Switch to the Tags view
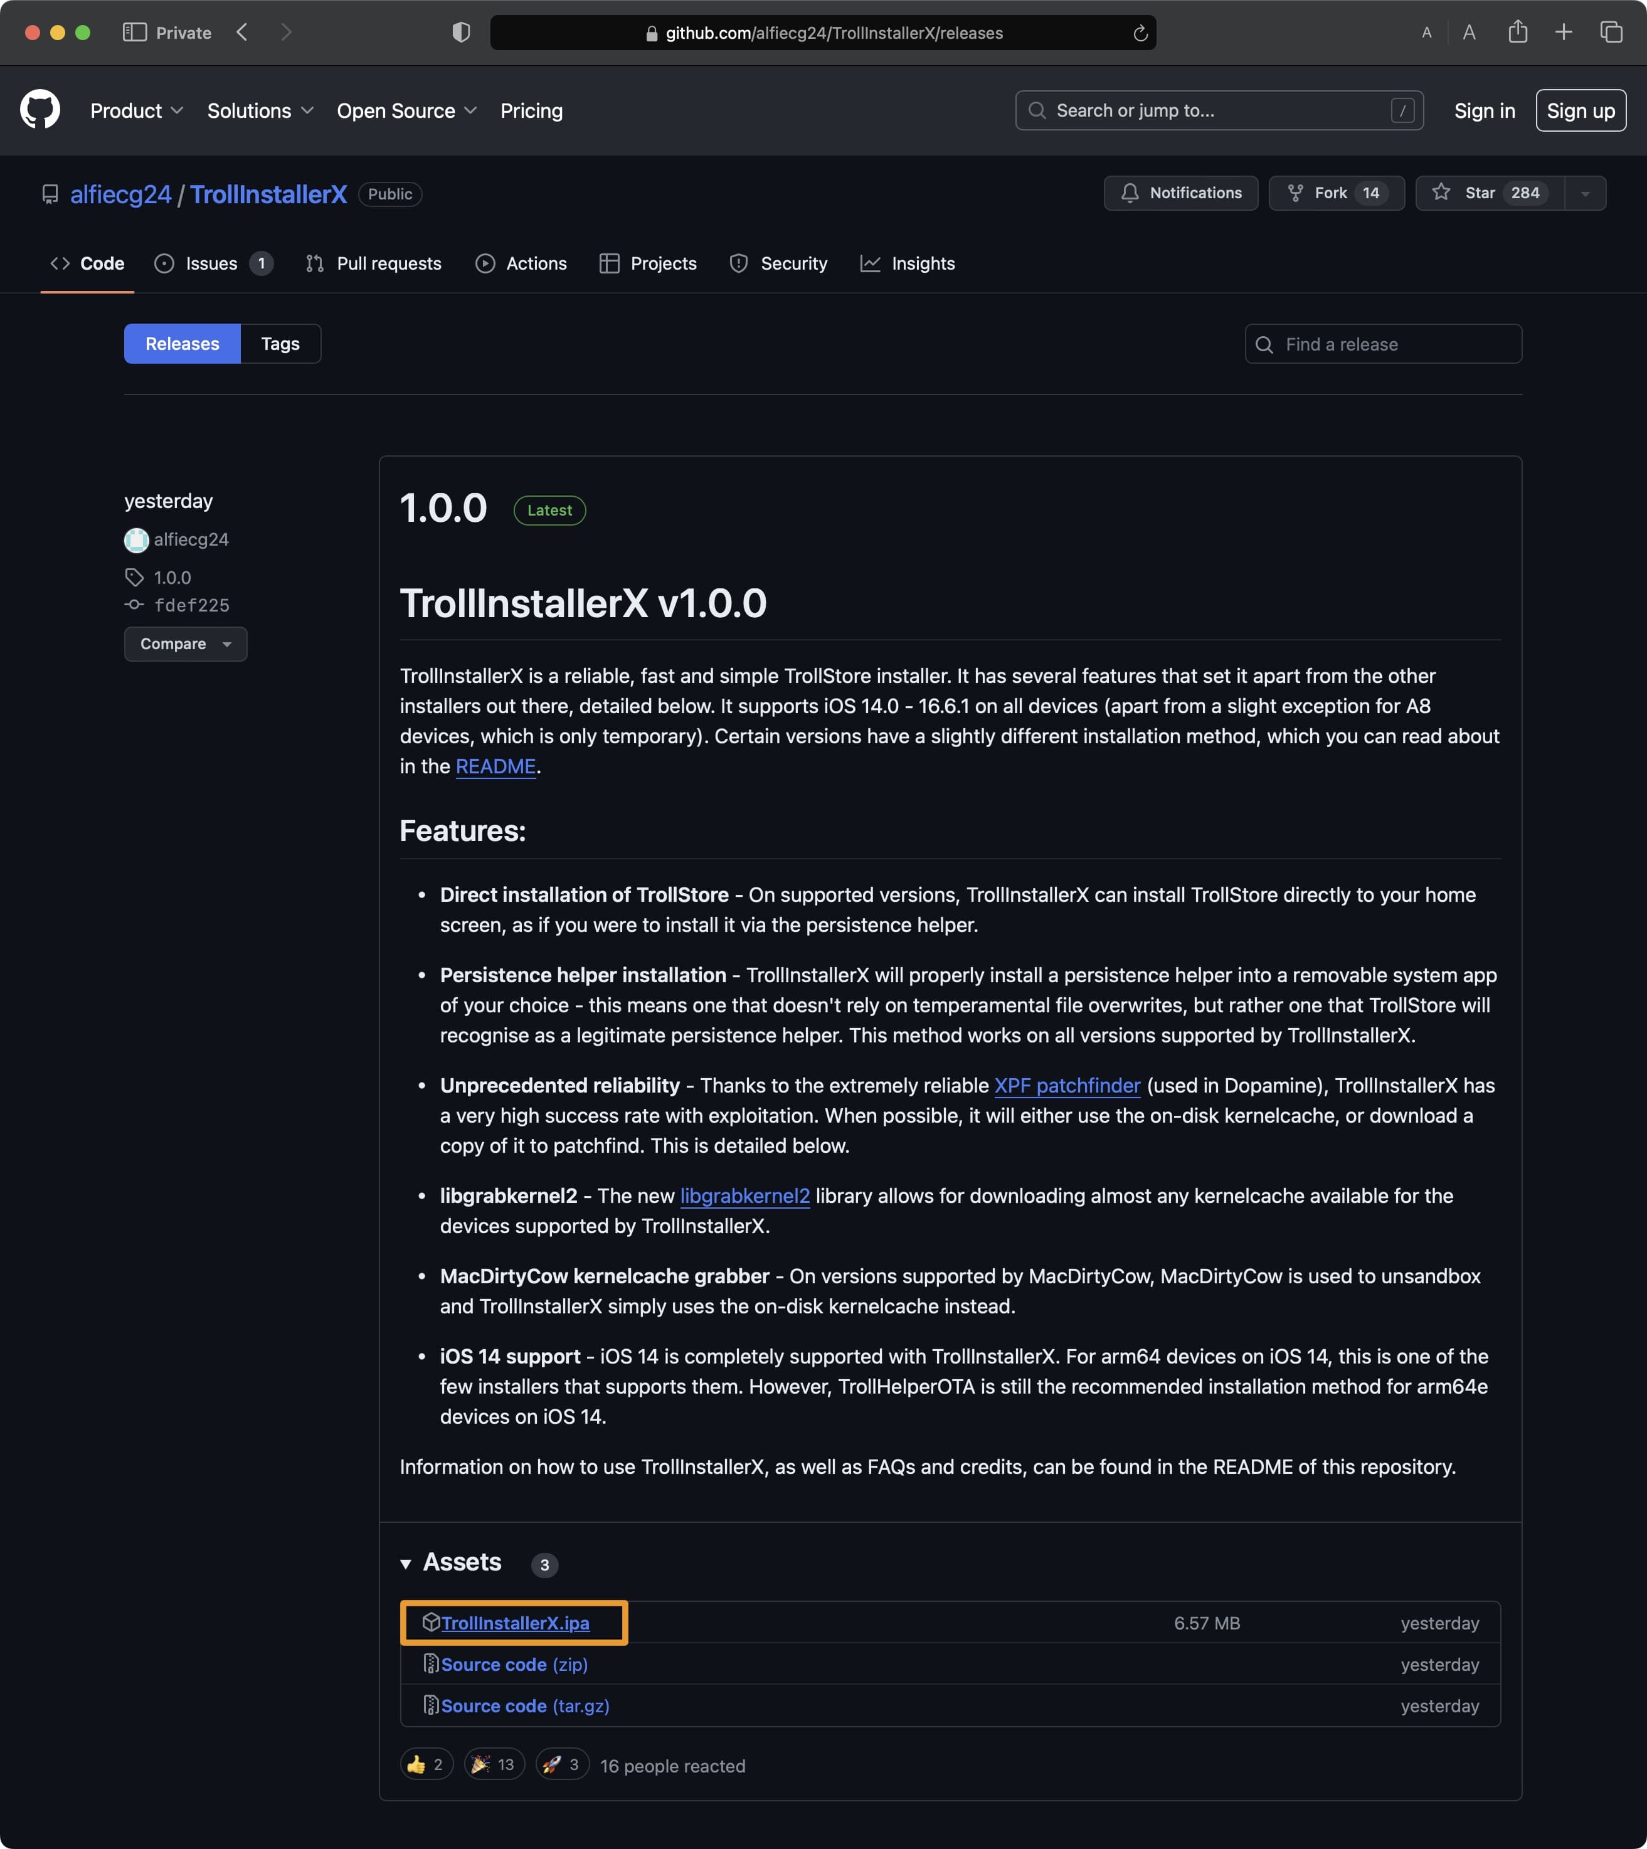The width and height of the screenshot is (1647, 1849). [280, 344]
